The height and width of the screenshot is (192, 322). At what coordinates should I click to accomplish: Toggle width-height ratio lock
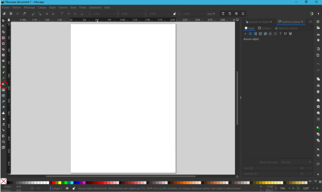(x=175, y=14)
